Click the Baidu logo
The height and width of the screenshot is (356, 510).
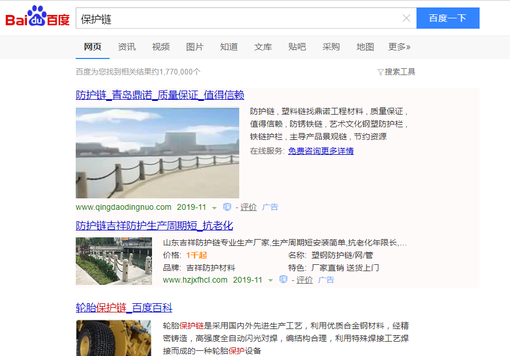37,16
